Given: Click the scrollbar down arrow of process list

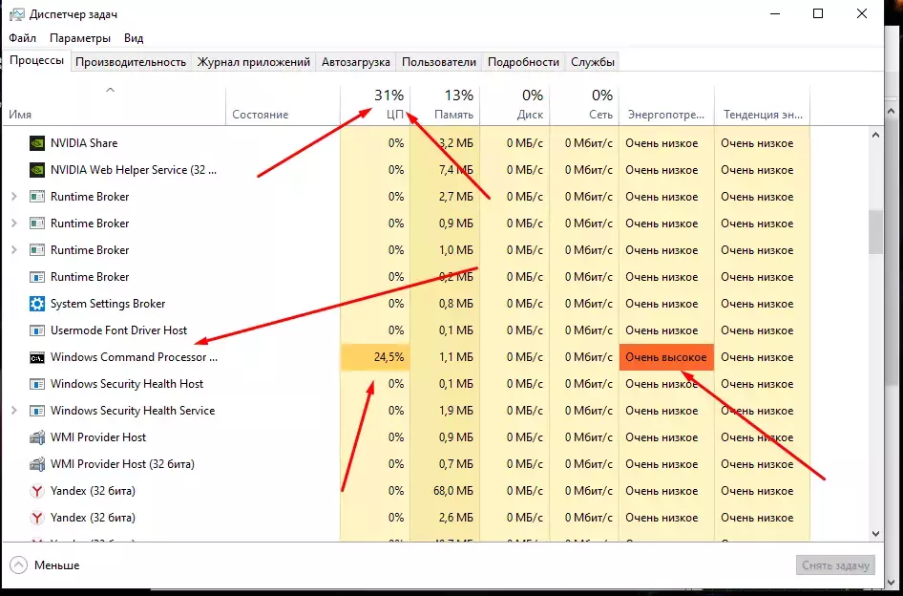Looking at the screenshot, I should (875, 534).
